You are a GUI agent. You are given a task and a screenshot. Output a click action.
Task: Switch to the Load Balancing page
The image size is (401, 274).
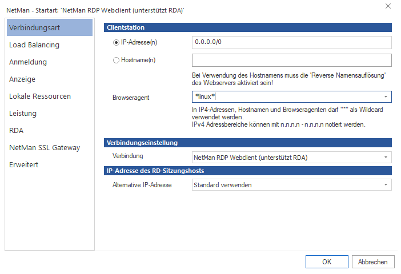34,45
